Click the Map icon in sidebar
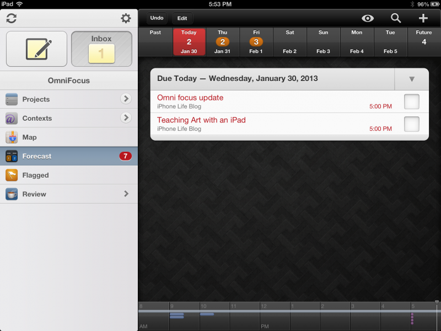Image resolution: width=441 pixels, height=331 pixels. [12, 137]
